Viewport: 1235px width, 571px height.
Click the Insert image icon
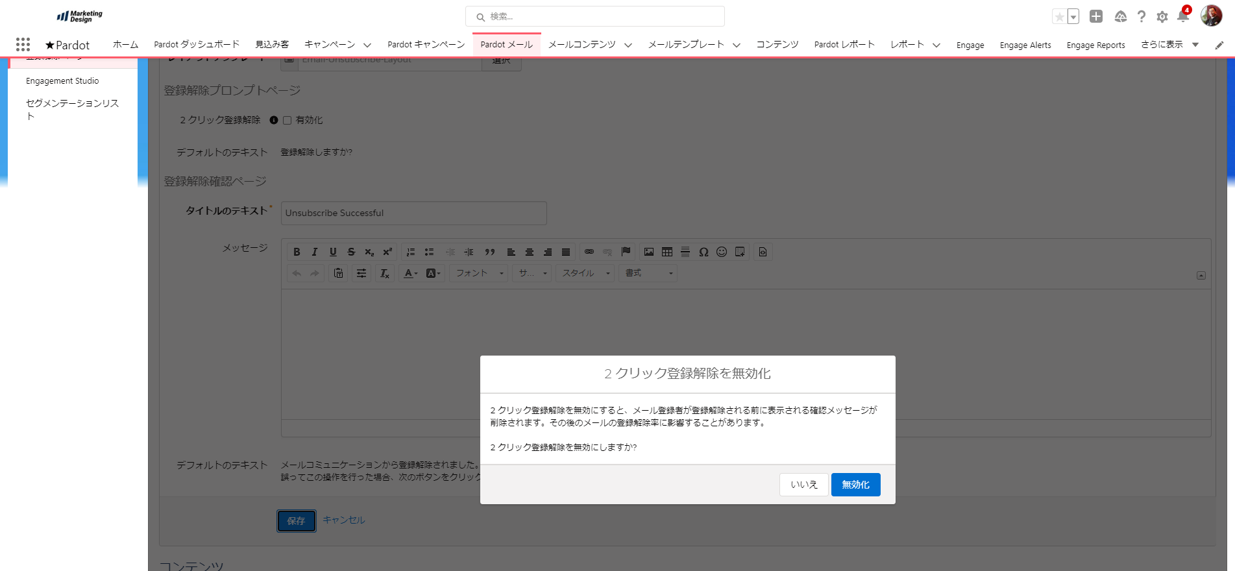(648, 252)
